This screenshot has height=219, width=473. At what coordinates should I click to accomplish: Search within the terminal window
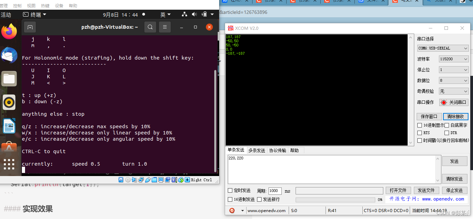(150, 27)
